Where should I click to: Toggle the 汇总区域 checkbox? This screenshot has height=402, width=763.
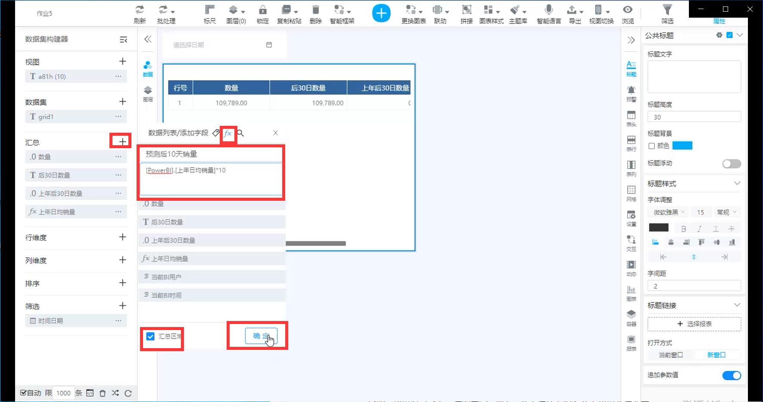point(150,336)
